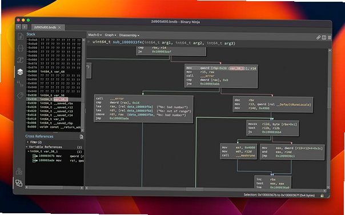
Task: Select stack entry __saved_rbp
Action: pyautogui.click(x=56, y=123)
